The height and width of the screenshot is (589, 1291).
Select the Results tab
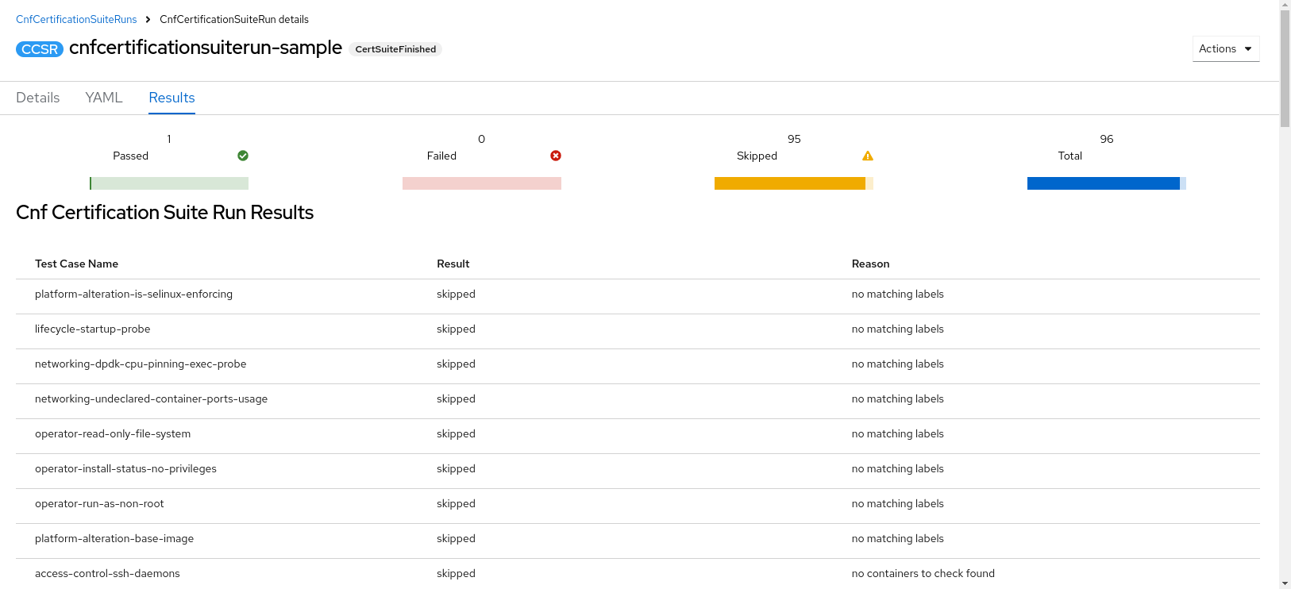point(171,98)
